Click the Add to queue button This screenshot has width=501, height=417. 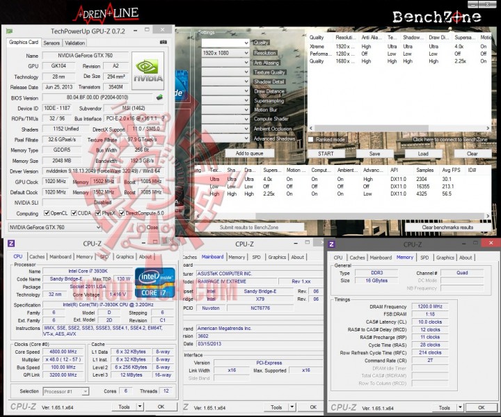point(250,153)
